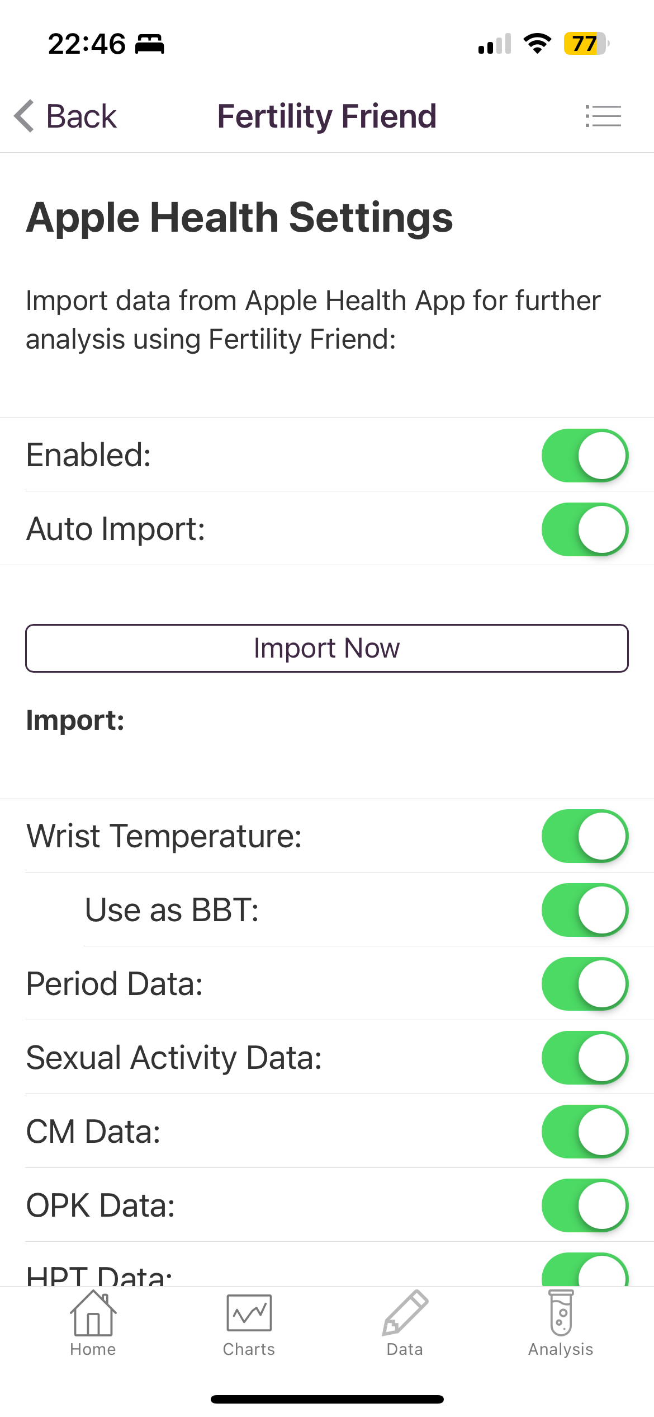This screenshot has width=654, height=1417.
Task: Open the Charts graph icon
Action: pyautogui.click(x=249, y=1313)
